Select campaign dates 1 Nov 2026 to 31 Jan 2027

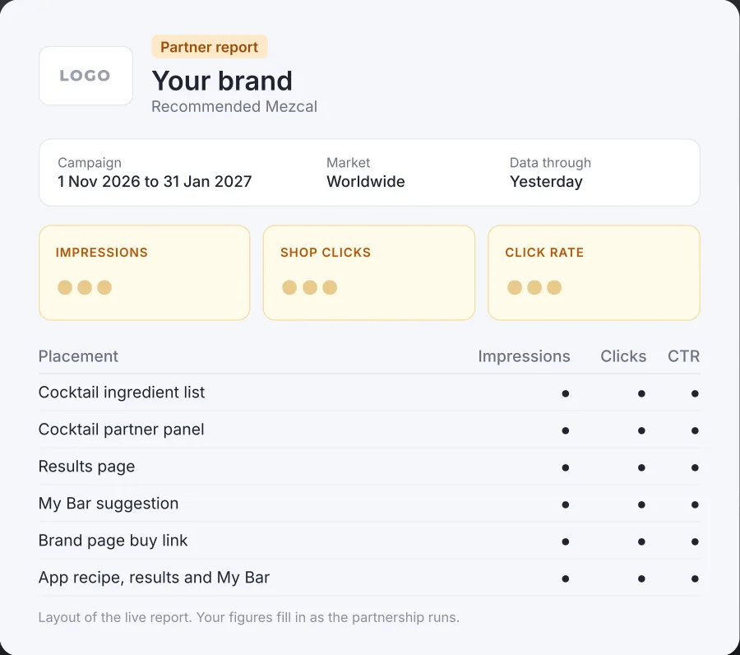pos(155,181)
